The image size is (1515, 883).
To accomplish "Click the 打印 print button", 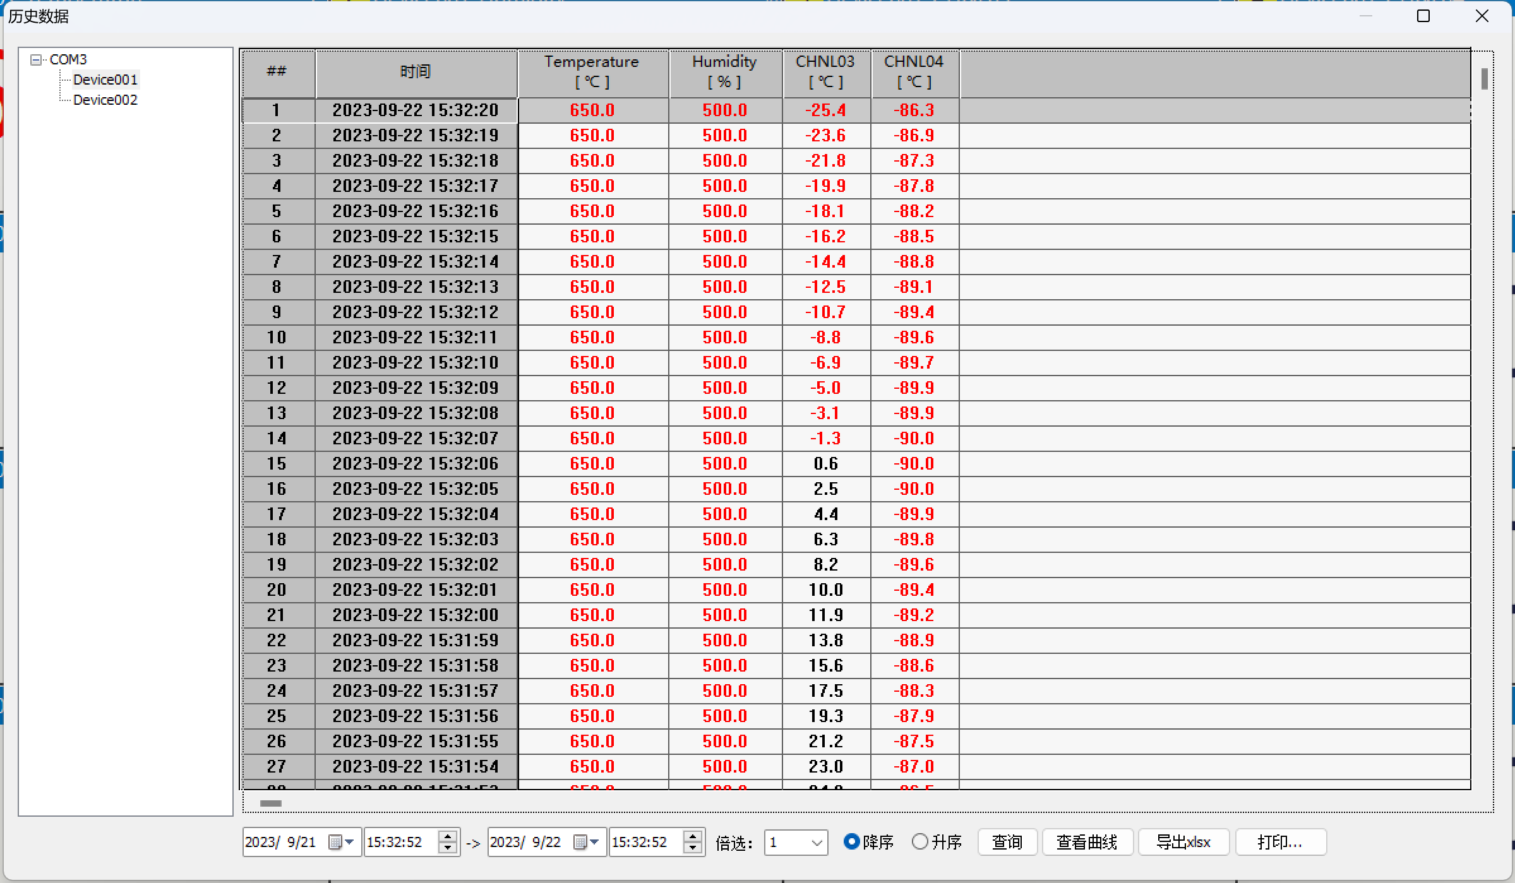I will [x=1280, y=842].
